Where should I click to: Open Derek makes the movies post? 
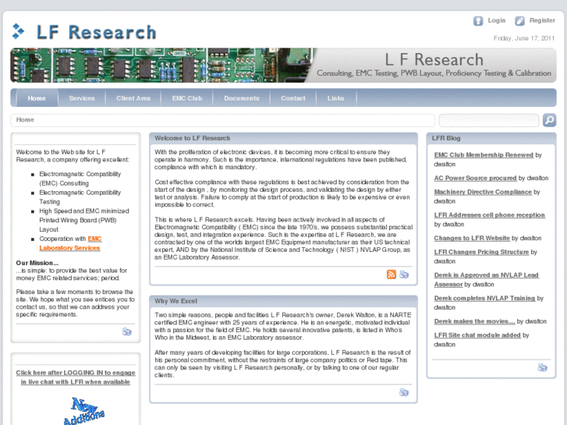click(x=474, y=321)
